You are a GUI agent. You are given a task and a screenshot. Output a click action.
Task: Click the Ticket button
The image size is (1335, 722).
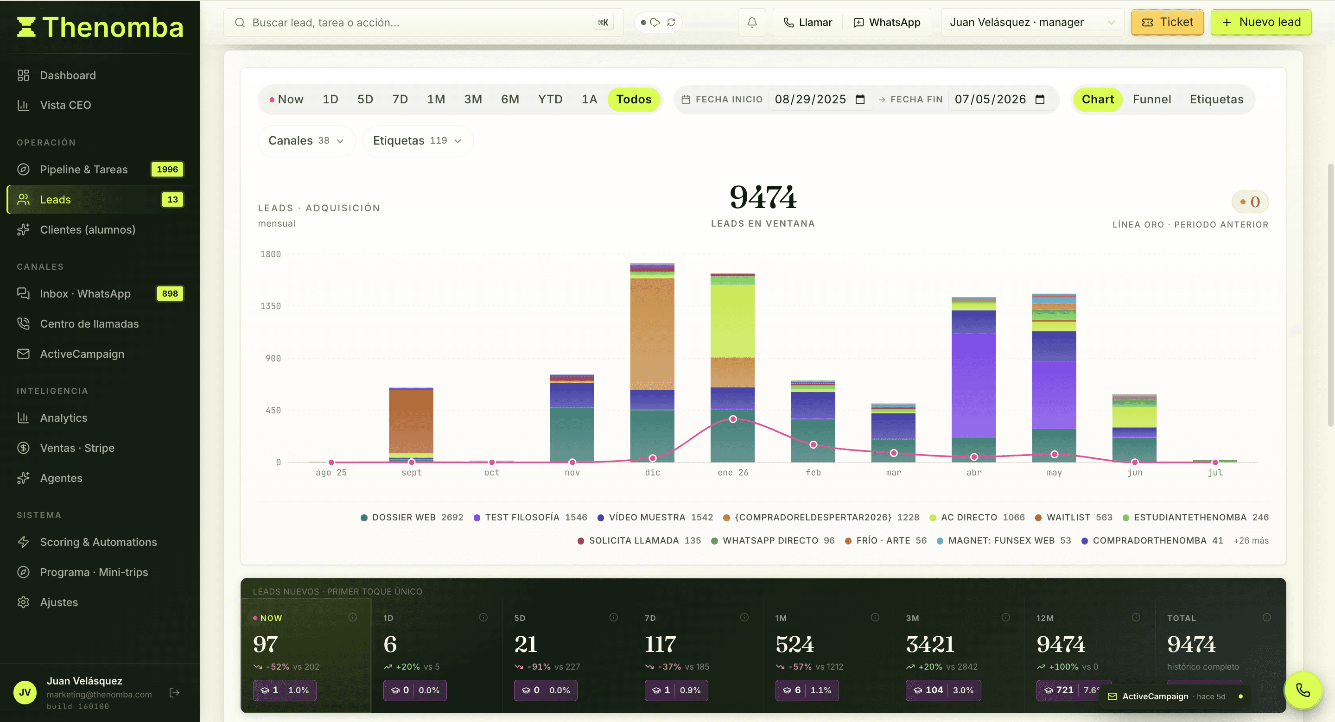(1167, 22)
